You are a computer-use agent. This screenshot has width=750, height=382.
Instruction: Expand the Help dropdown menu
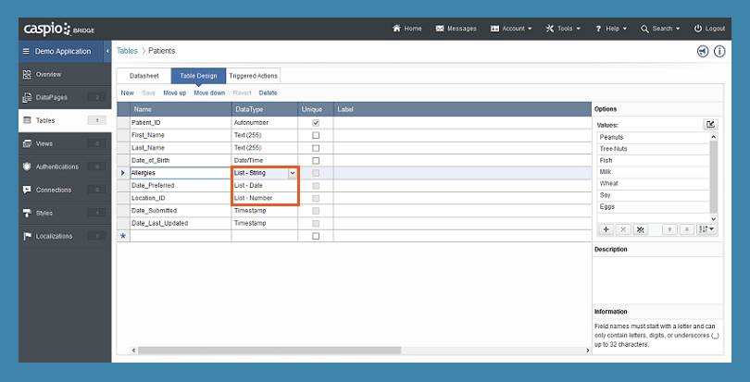tap(611, 29)
